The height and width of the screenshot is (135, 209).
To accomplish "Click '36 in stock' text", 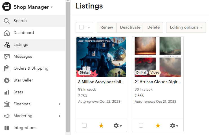I will coord(144,89).
